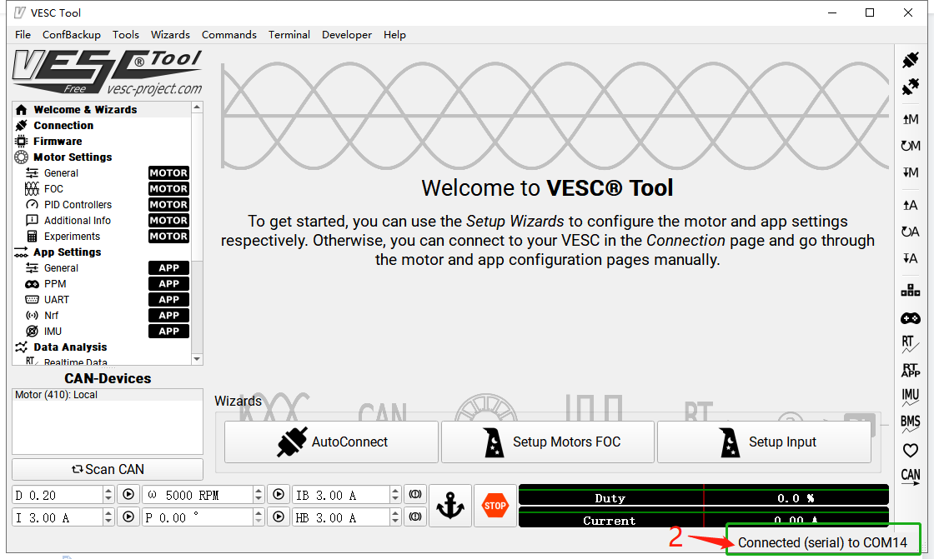Open realtime data with the RT icon
This screenshot has height=559, width=934.
coord(910,343)
